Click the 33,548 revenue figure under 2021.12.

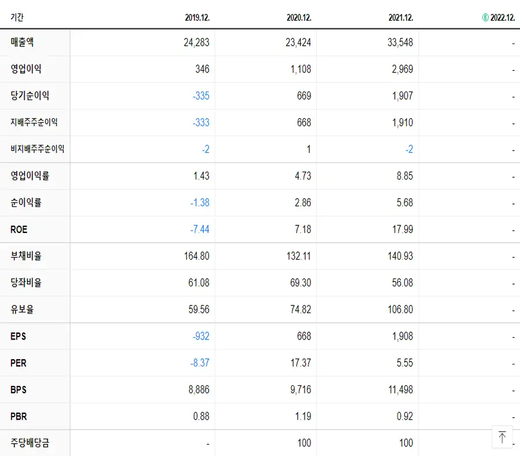tap(400, 42)
